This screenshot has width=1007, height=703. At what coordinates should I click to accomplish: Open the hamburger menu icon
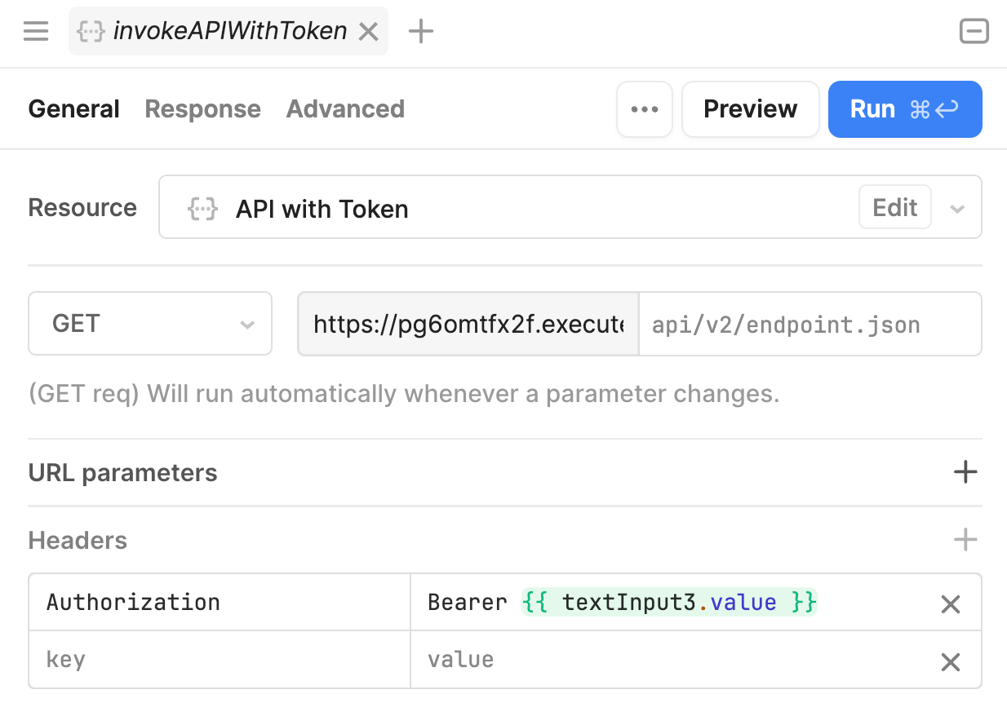[36, 32]
